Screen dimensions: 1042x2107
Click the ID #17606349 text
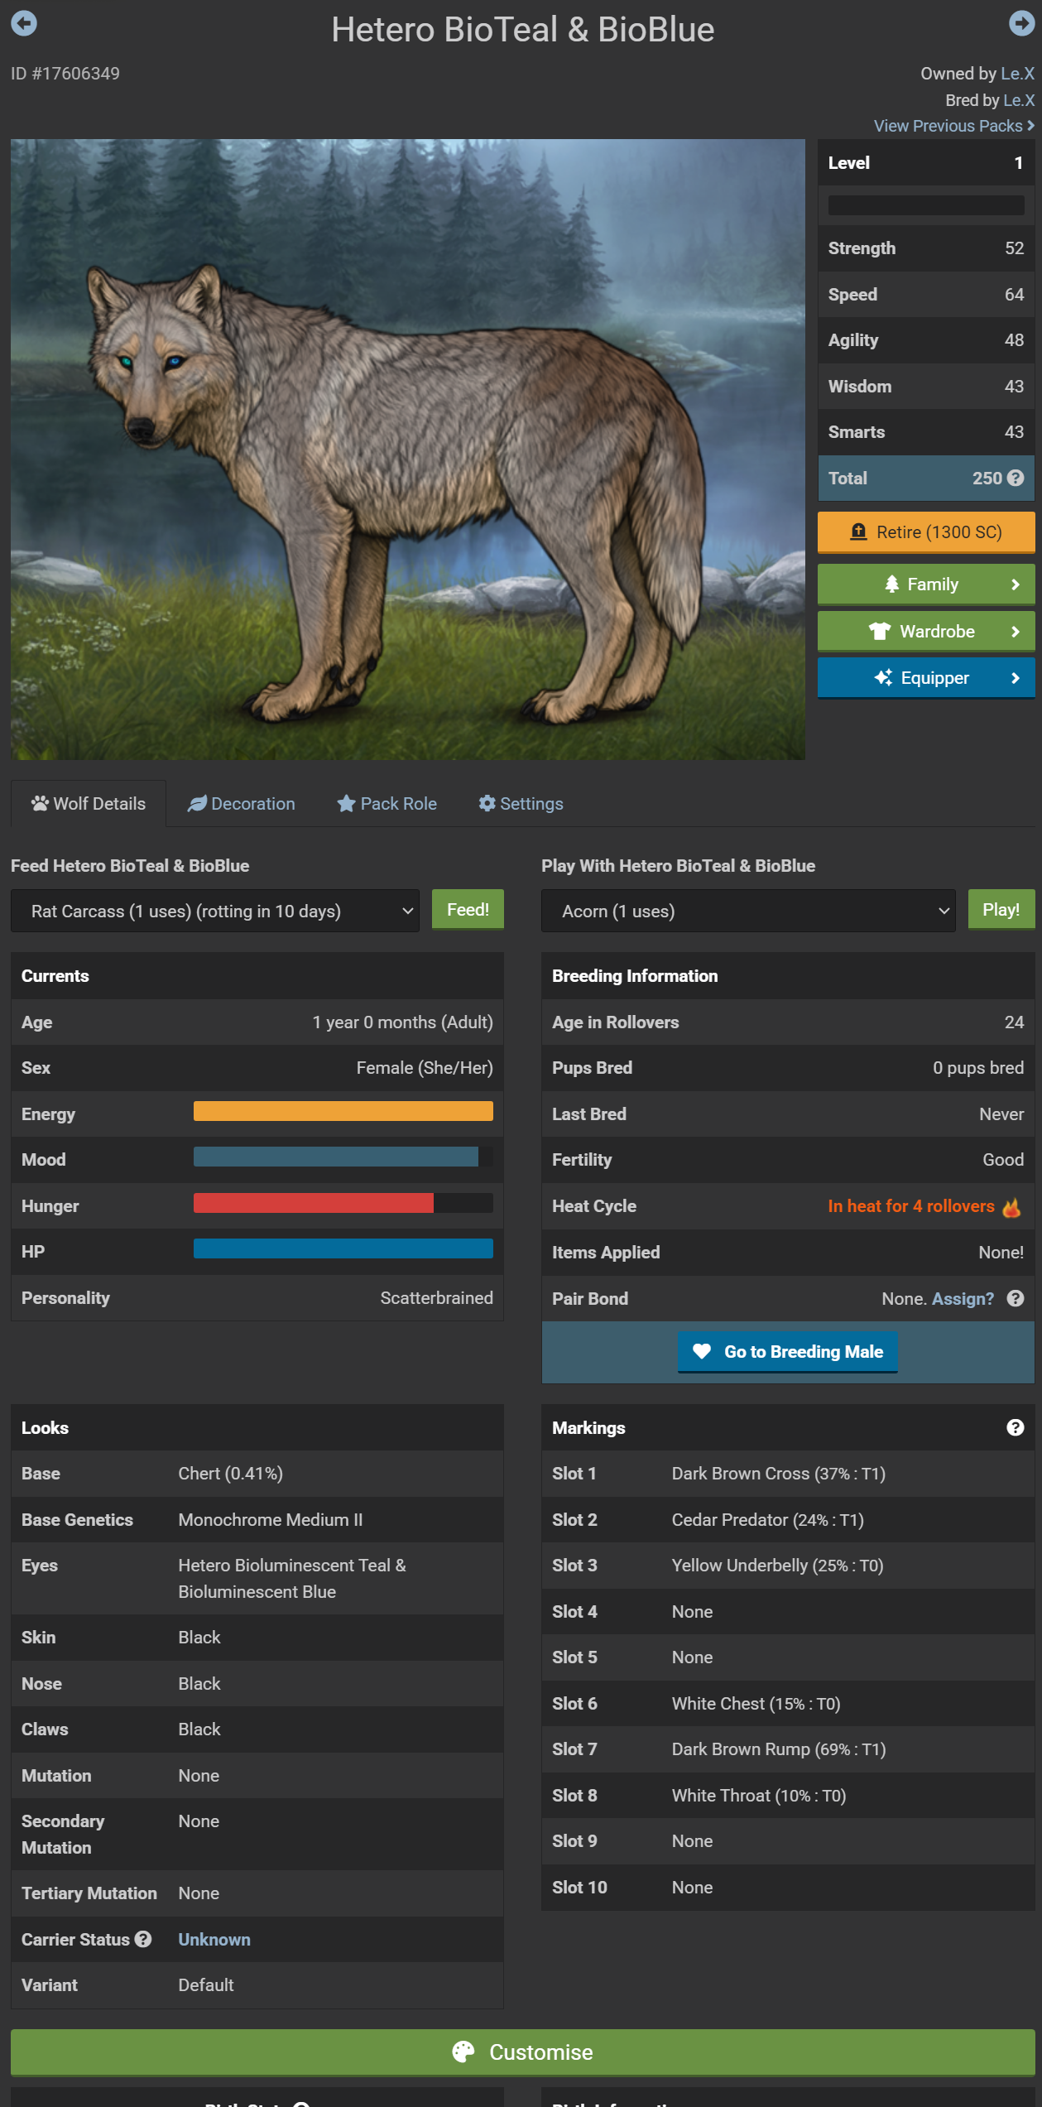[x=65, y=74]
